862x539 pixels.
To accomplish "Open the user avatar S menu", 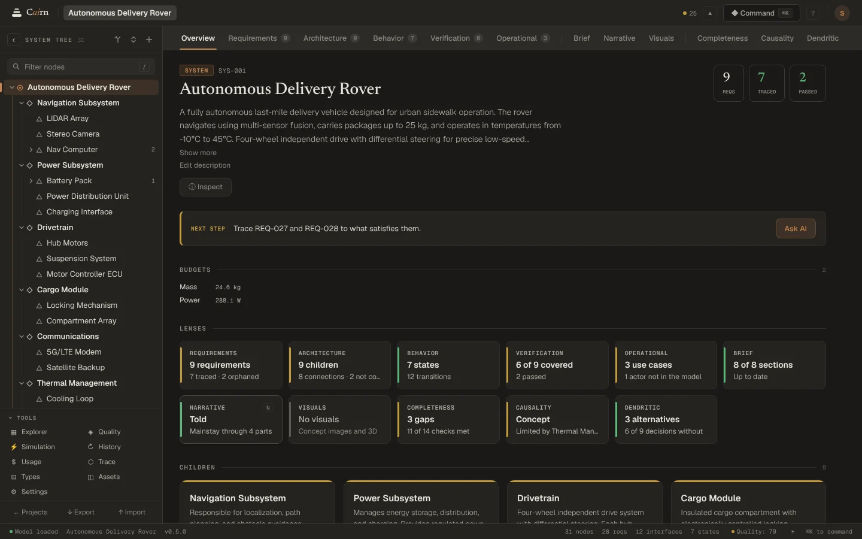I will [x=842, y=13].
